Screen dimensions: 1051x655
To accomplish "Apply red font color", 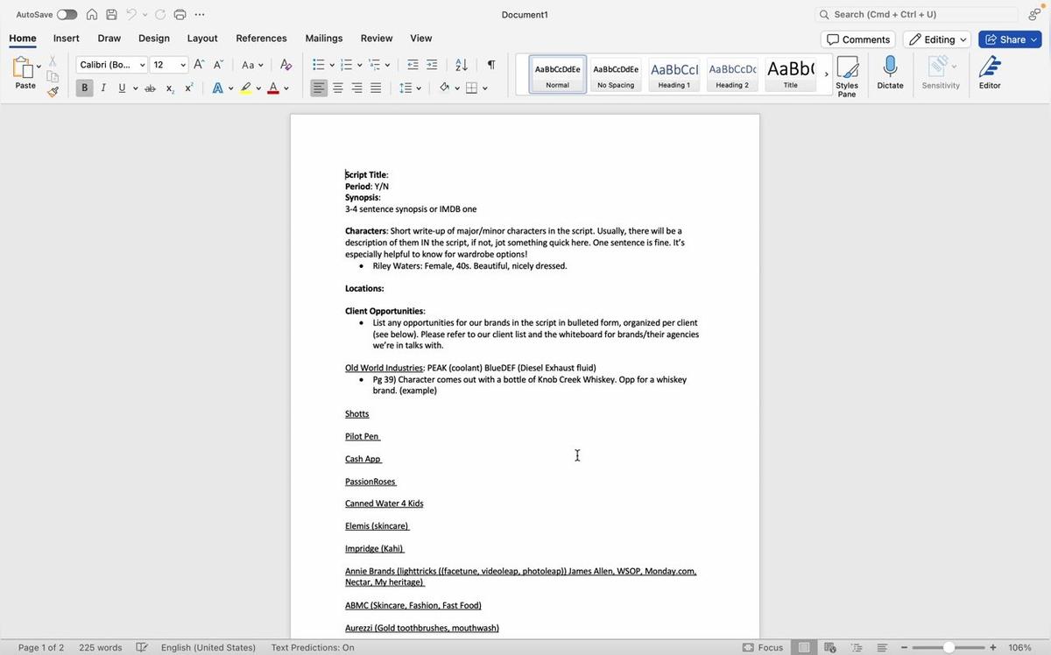I will pos(273,88).
